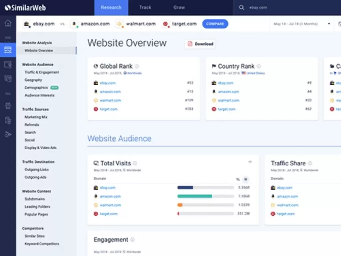Open the Website Analysis panel icon below Home
Viewport: 341px width, 256px height.
pyautogui.click(x=8, y=50)
